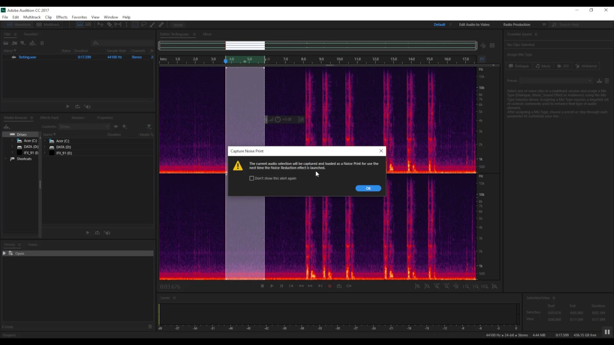The image size is (614, 345).
Task: Open the Properties tab
Action: (105, 117)
